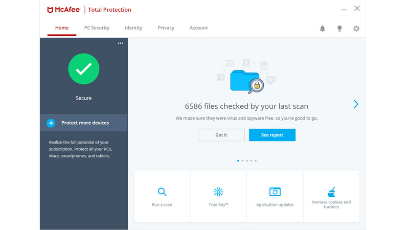This screenshot has width=409, height=230.
Task: Click the lightbulb tips icon
Action: click(x=339, y=29)
